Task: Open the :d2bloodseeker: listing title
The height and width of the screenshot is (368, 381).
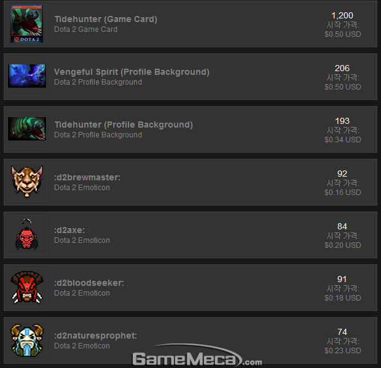Action: tap(89, 283)
